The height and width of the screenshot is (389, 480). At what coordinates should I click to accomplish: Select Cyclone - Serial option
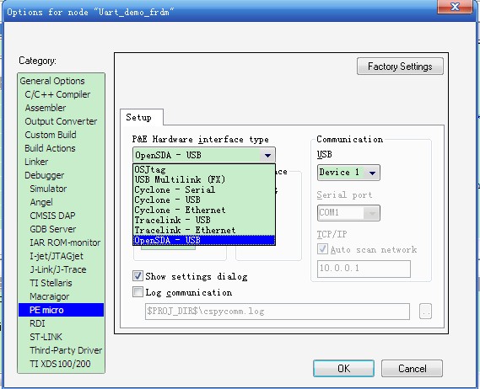[204, 189]
